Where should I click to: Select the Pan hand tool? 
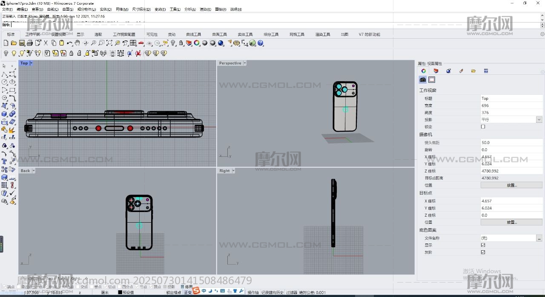point(77,43)
